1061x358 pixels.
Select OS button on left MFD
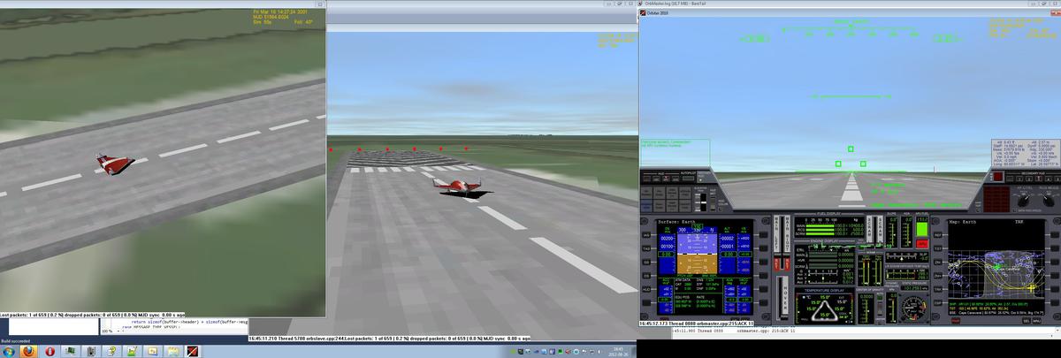[646, 276]
